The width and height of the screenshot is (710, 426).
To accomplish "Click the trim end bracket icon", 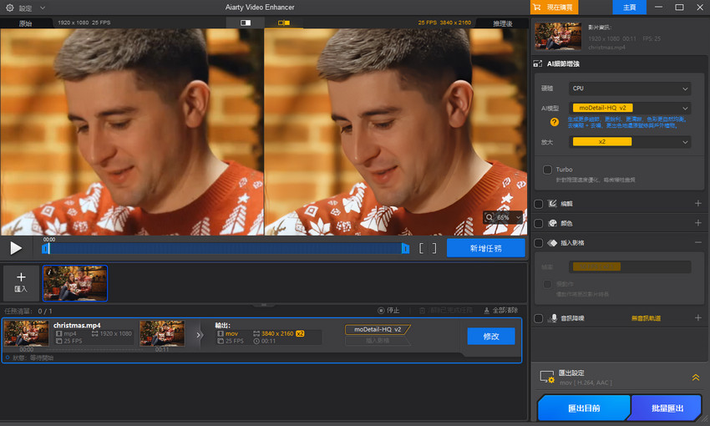I will 434,248.
